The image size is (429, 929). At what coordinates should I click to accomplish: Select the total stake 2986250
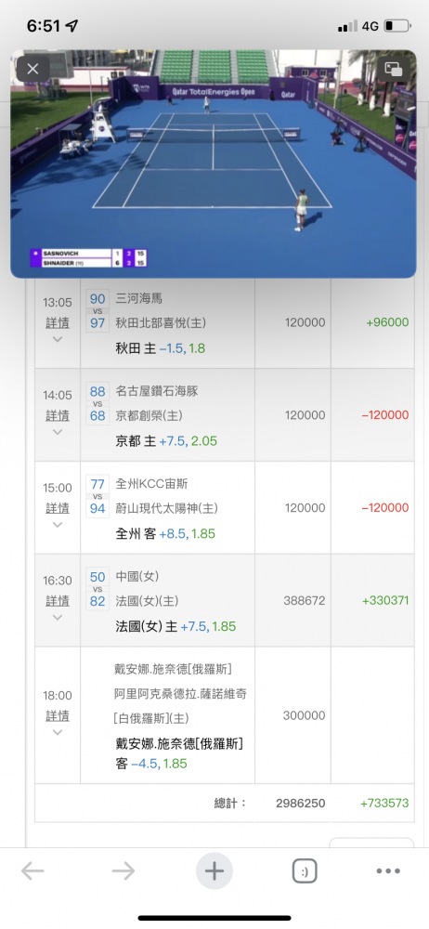(x=301, y=804)
